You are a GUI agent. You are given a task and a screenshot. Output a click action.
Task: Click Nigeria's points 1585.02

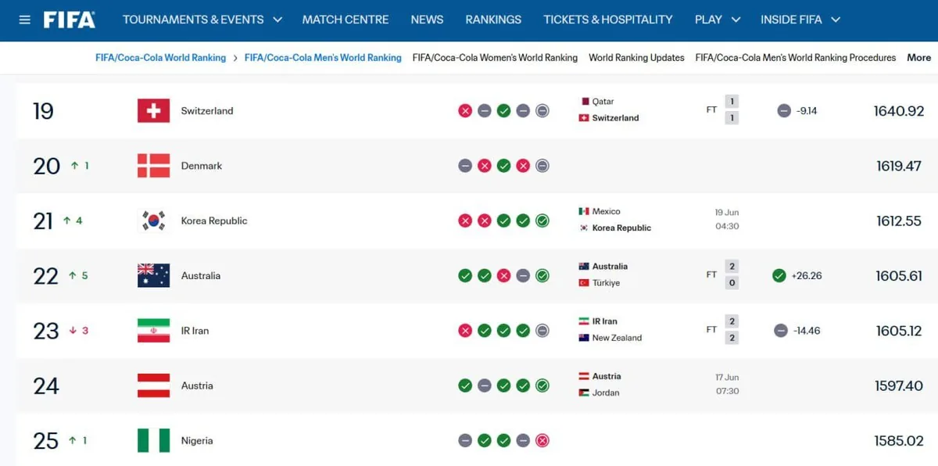click(899, 440)
